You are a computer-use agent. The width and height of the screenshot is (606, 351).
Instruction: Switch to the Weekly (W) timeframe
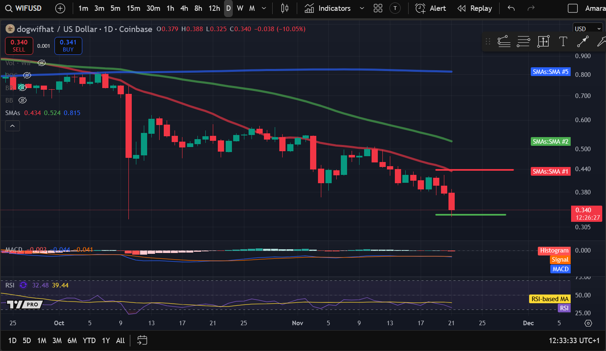click(x=240, y=8)
